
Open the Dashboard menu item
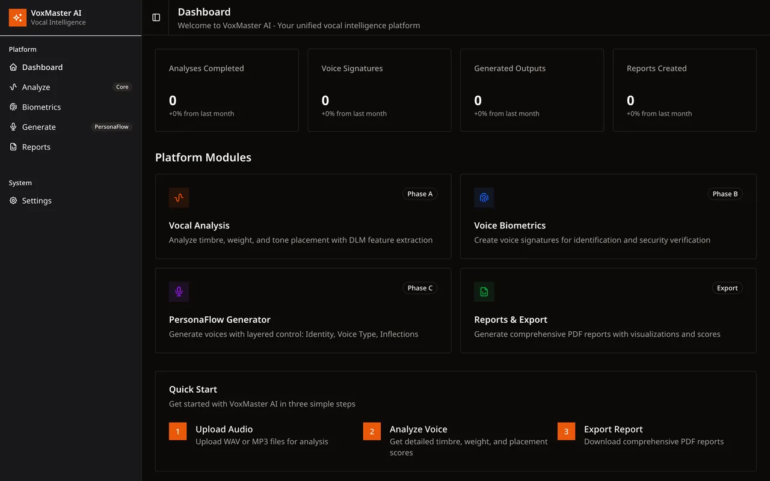click(70, 67)
